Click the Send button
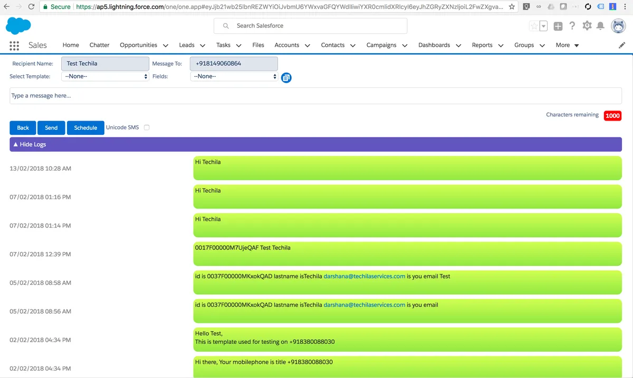This screenshot has width=633, height=378. (51, 128)
